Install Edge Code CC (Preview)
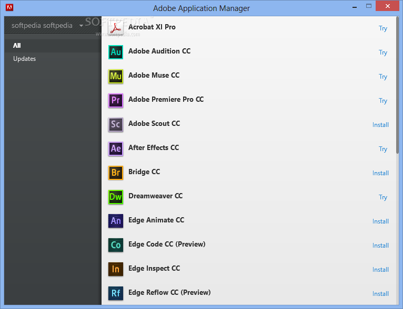The height and width of the screenshot is (309, 403). pos(380,246)
